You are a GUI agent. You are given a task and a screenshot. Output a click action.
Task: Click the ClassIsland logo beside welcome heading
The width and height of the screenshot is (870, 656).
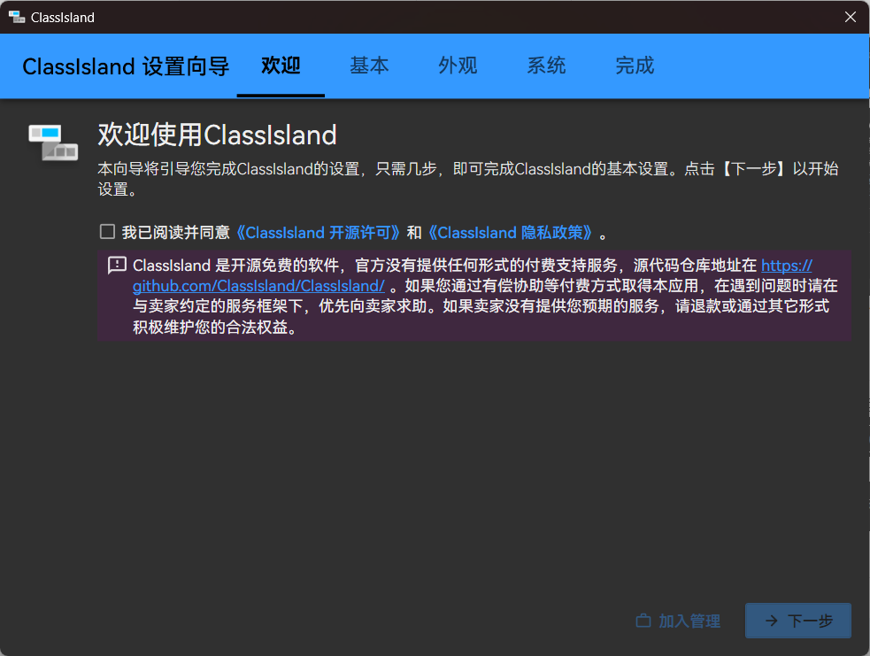pyautogui.click(x=53, y=143)
